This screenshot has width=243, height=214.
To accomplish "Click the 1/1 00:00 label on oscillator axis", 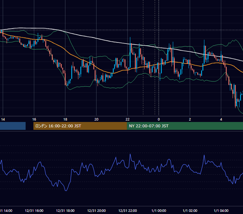I will [159, 211].
